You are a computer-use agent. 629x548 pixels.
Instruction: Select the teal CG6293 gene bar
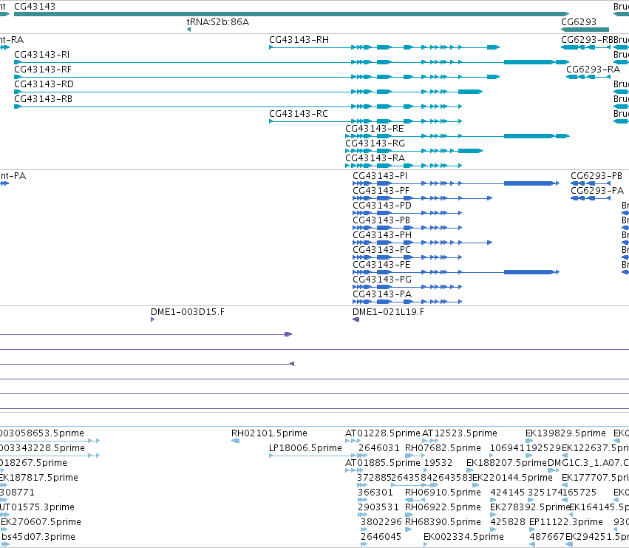click(x=585, y=30)
